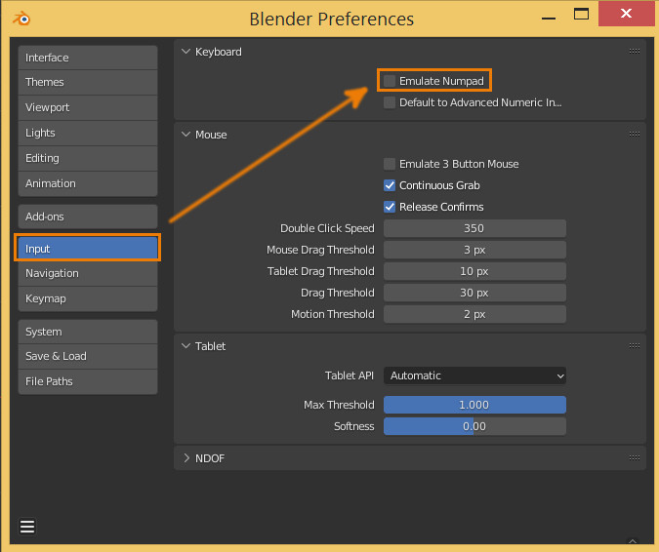Disable the Continuous Grab checkbox
Viewport: 659px width, 552px height.
click(391, 185)
